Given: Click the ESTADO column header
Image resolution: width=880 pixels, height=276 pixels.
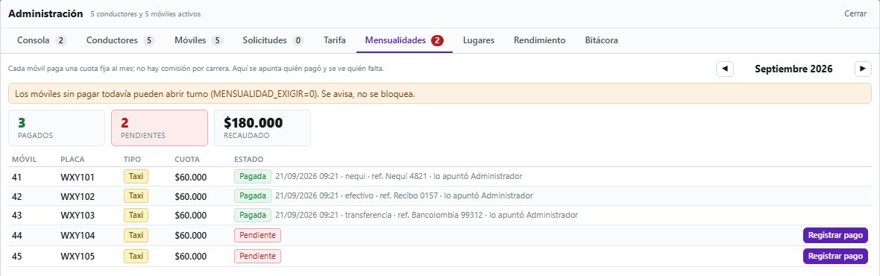Looking at the screenshot, I should (248, 160).
